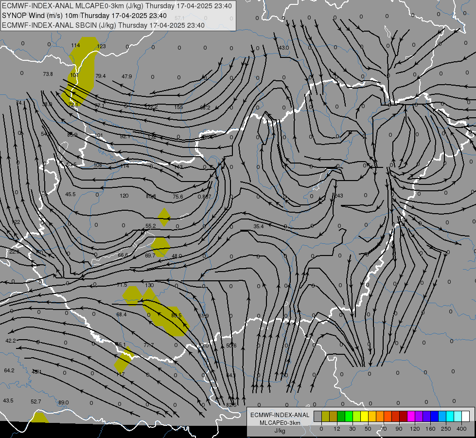Viewport: 476px width, 438px height.
Task: Click legend tick label 50
Action: [x=368, y=429]
